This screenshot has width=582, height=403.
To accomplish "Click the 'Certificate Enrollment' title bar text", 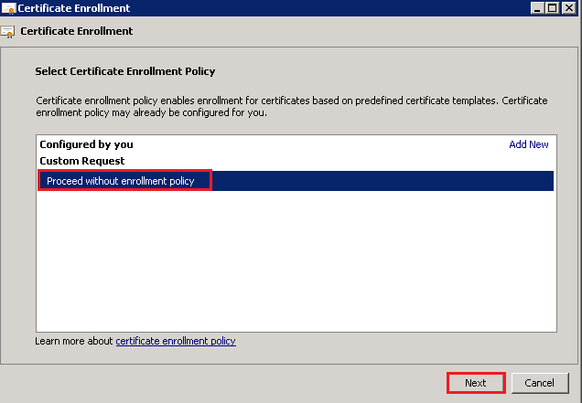I will (74, 8).
